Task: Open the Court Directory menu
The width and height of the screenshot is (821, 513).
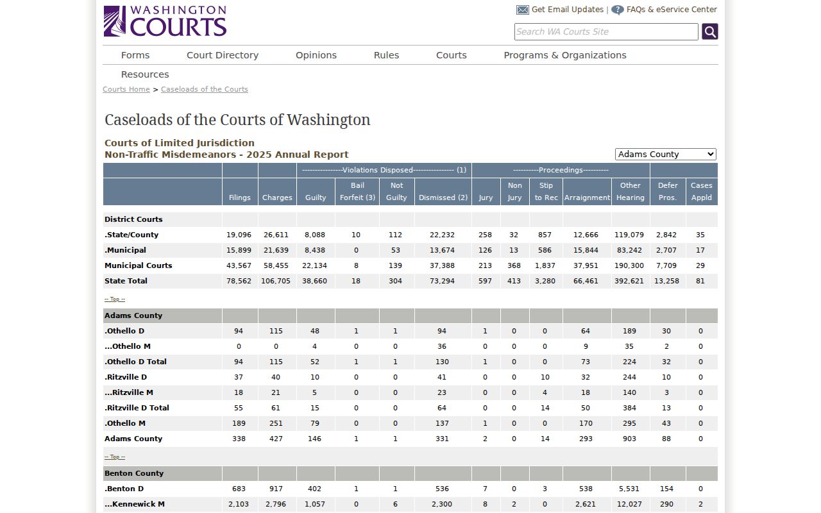Action: (x=223, y=55)
